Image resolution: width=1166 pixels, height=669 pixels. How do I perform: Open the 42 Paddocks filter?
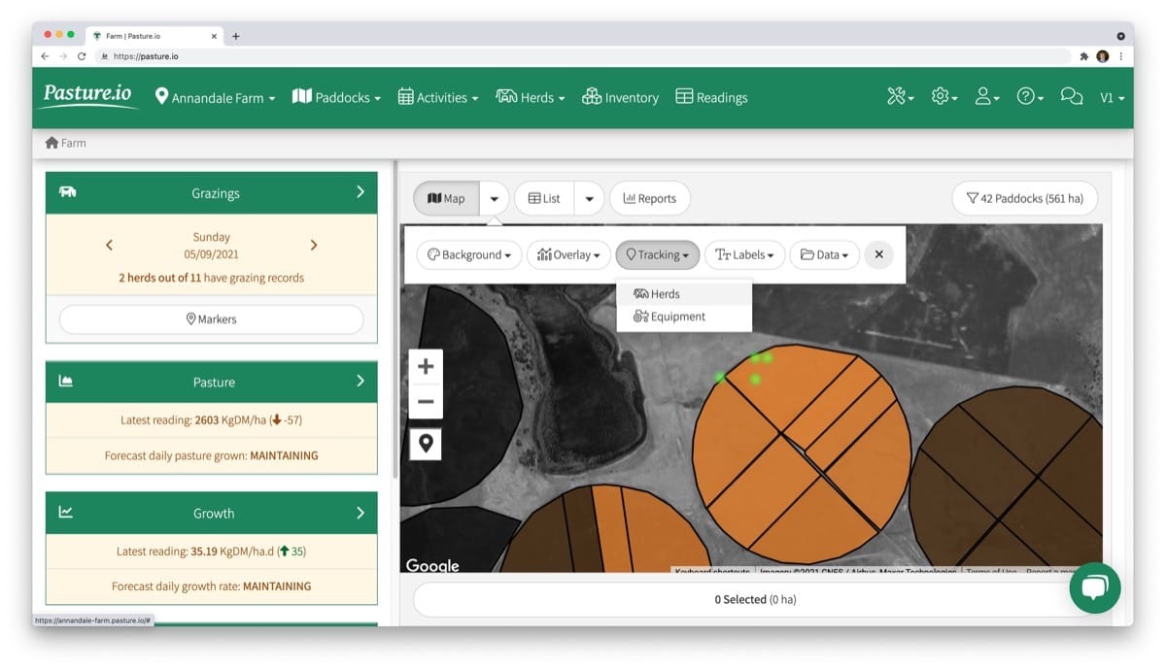tap(1024, 198)
